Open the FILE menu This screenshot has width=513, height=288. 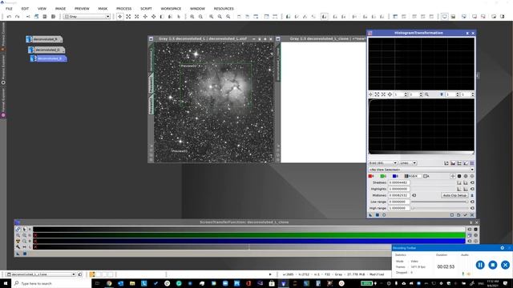(x=9, y=9)
